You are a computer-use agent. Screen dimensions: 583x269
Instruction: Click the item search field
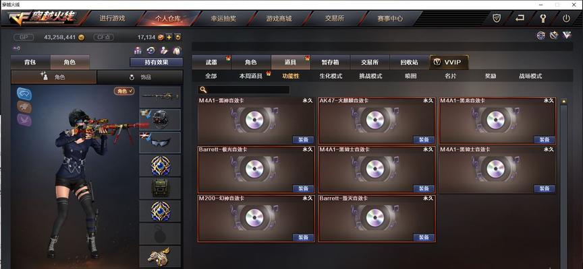[x=244, y=89]
